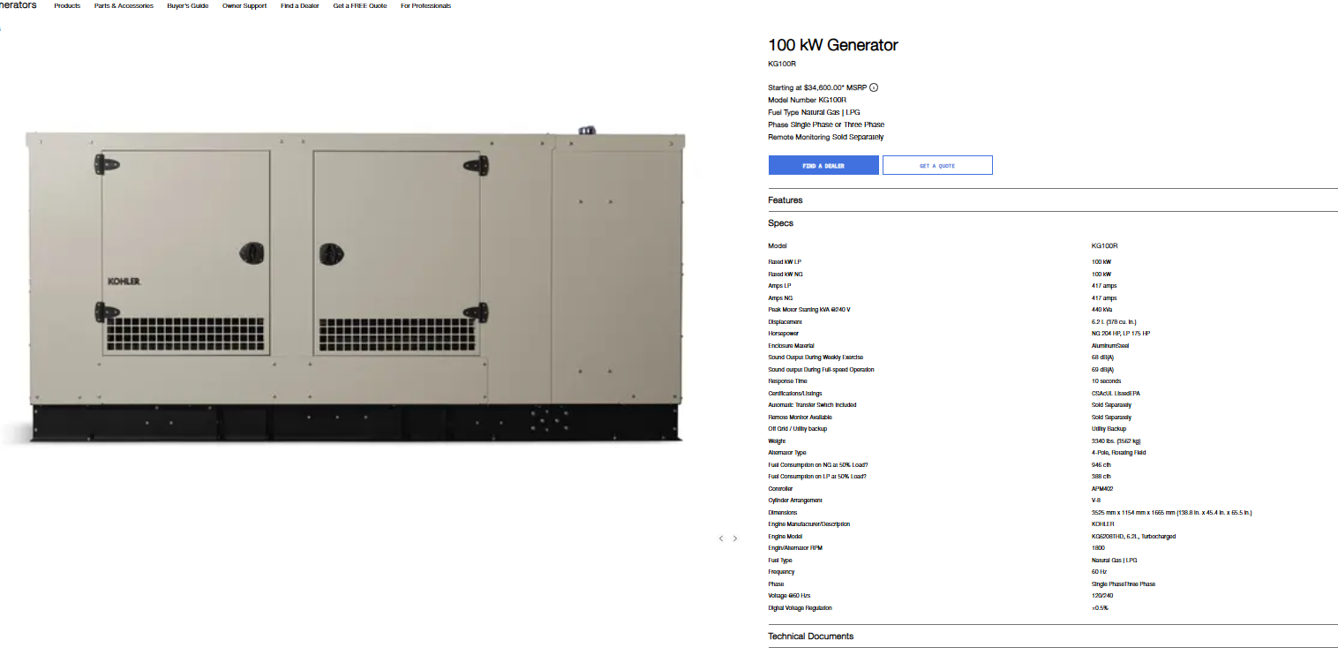
Task: Go to next product image arrow
Action: coord(735,538)
